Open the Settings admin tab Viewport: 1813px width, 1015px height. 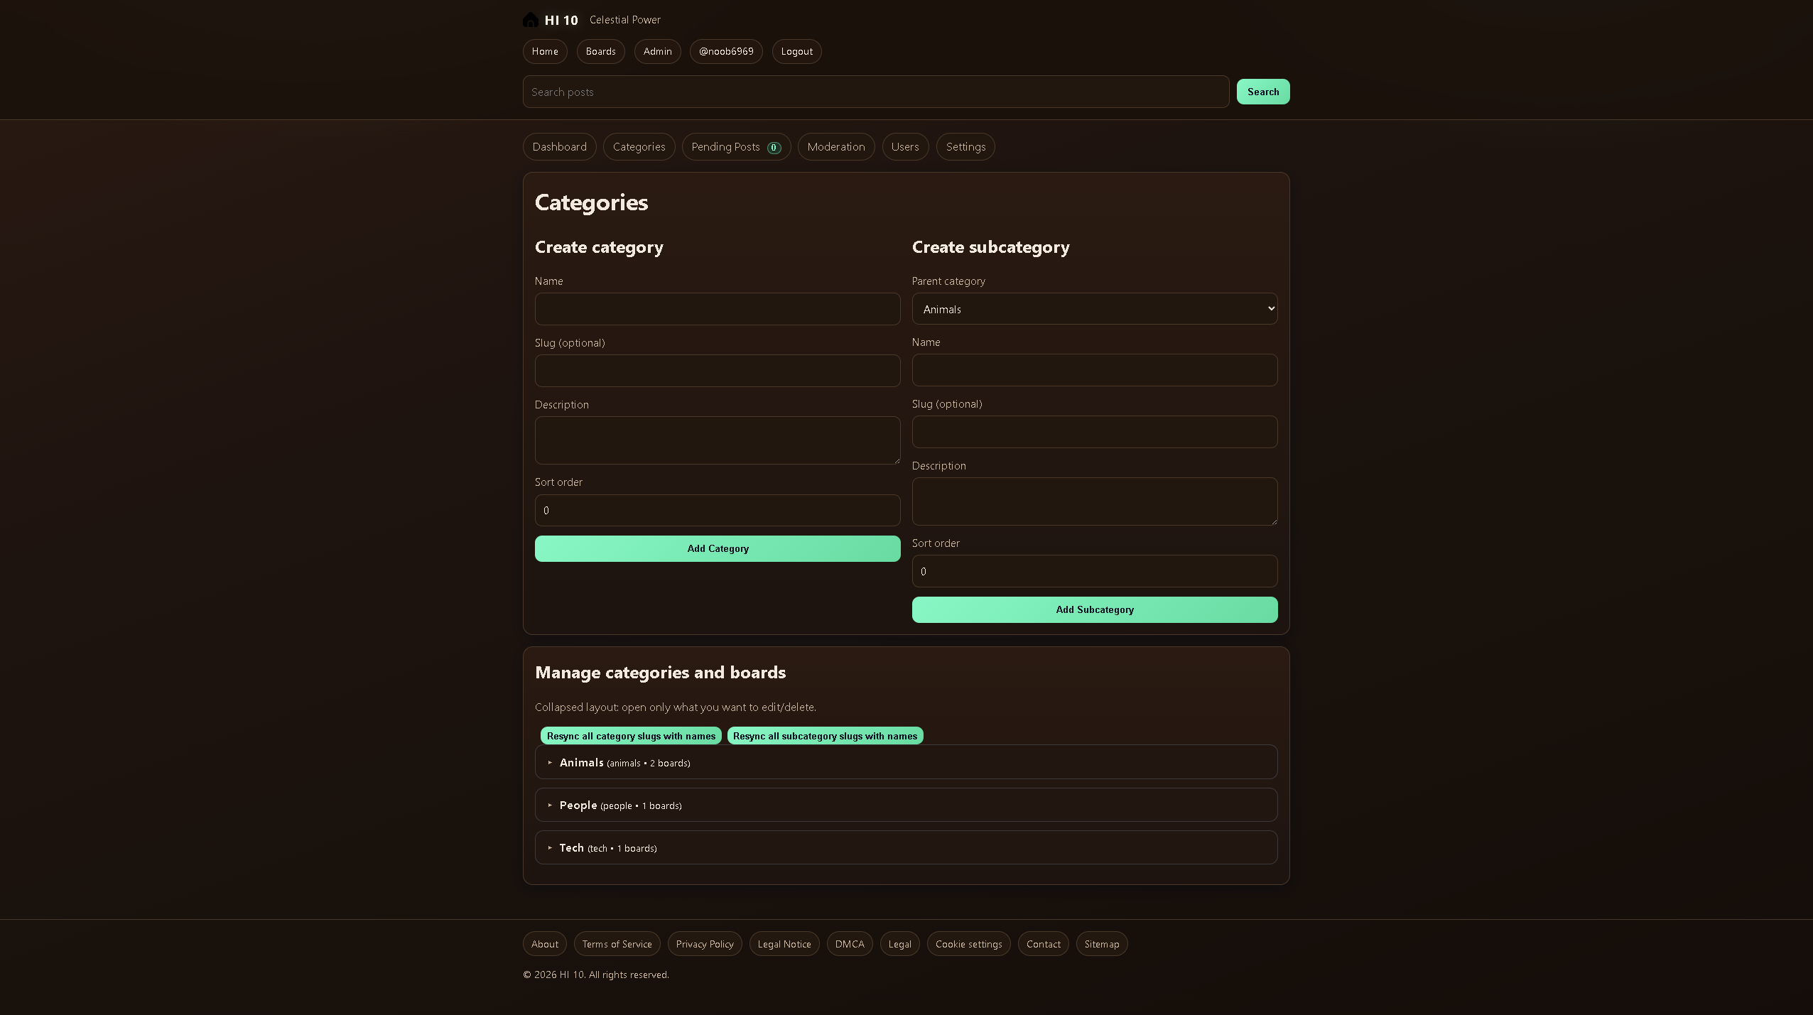[965, 146]
